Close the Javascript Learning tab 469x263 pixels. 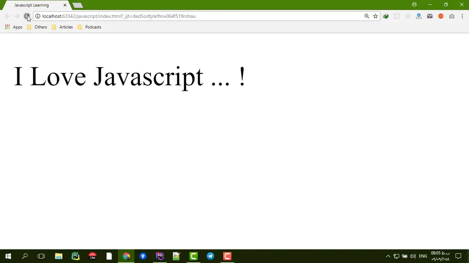(65, 5)
